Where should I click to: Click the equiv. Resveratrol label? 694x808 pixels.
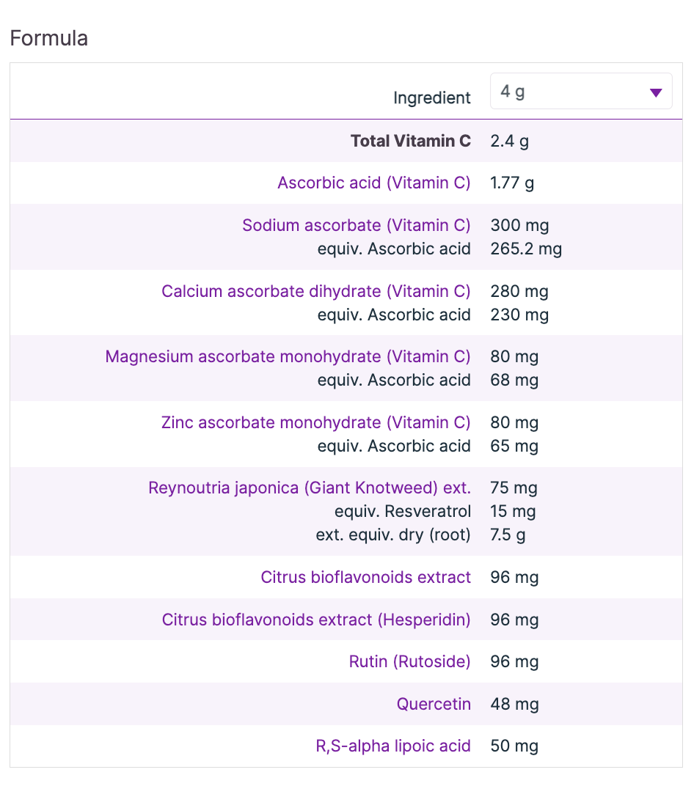403,511
